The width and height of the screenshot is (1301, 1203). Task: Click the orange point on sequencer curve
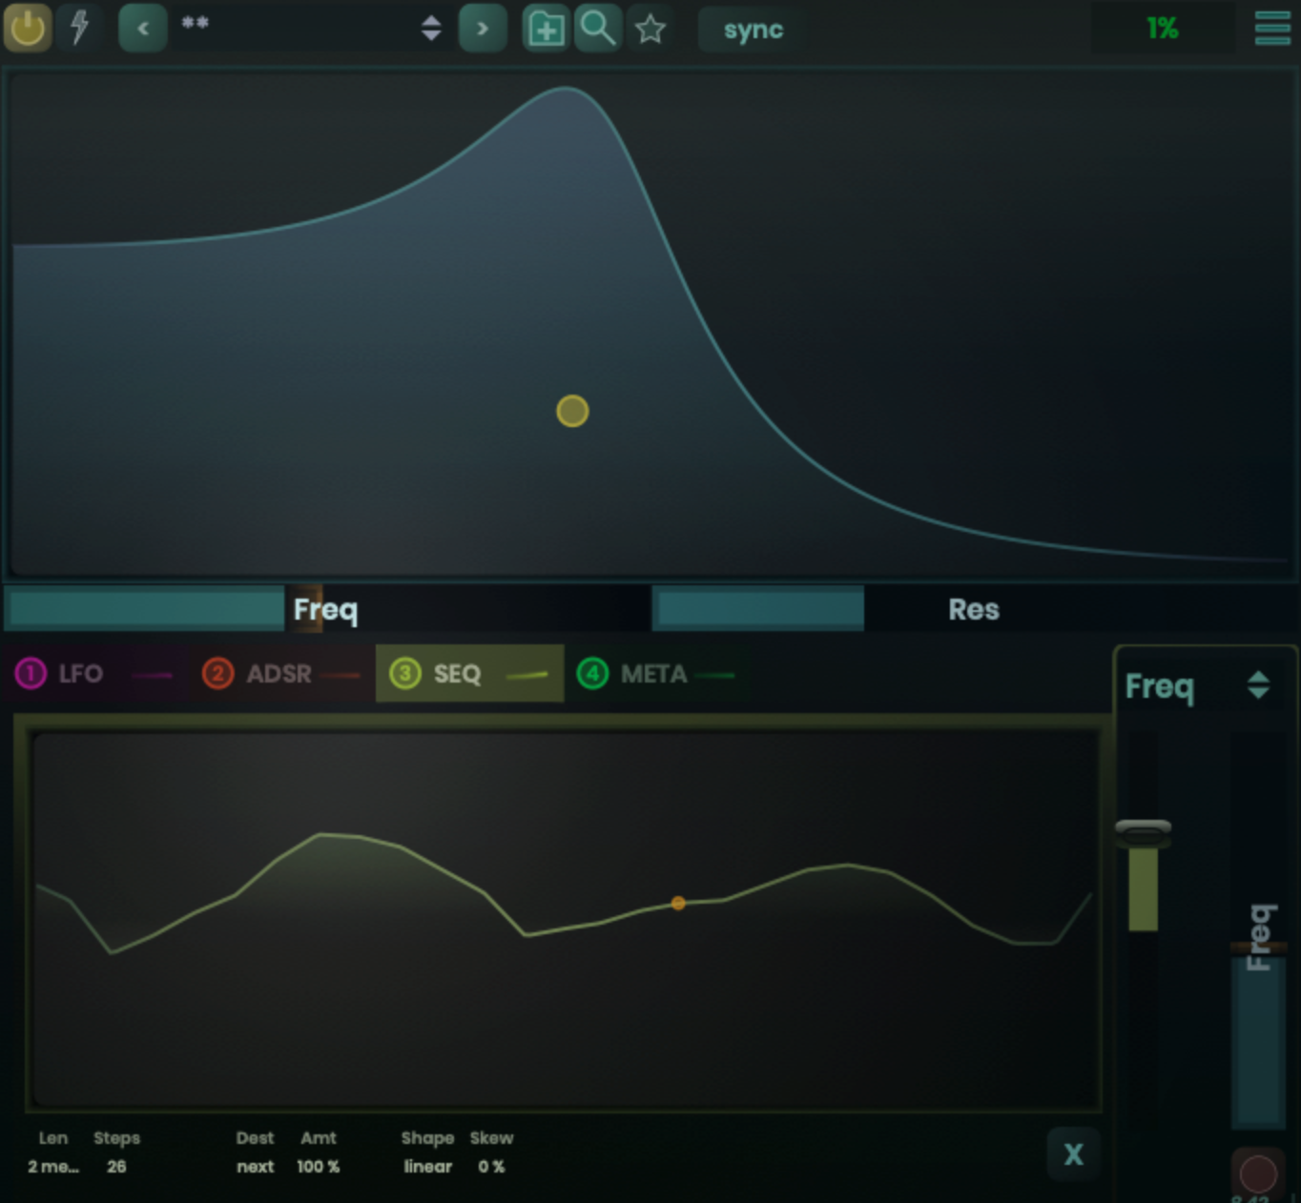point(678,903)
